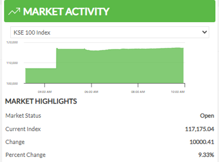Click the Open market status value
The width and height of the screenshot is (219, 162).
pos(207,116)
